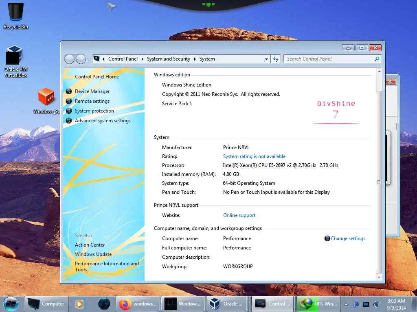Screen dimensions: 417x312
Task: Click the scroll up arrow of System window
Action: (379, 71)
